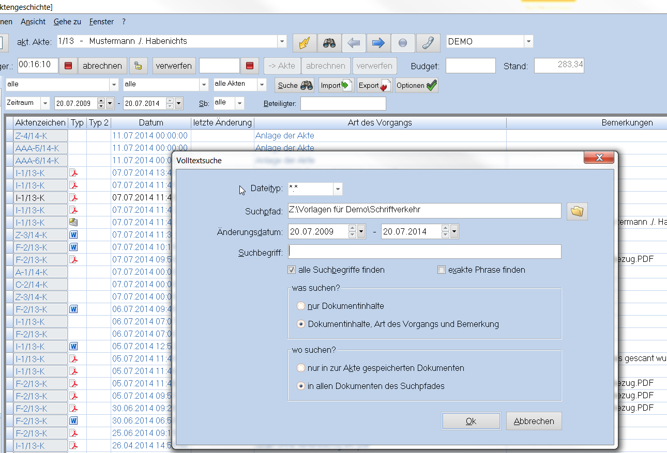Open the calendar dropdown for Änderungsdatum 20.07.2009

pos(361,231)
